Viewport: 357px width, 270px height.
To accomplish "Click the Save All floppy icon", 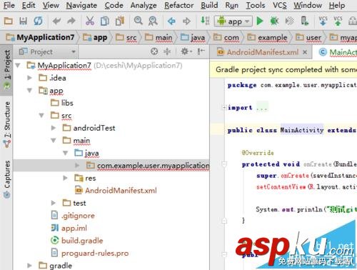I will tap(23, 21).
